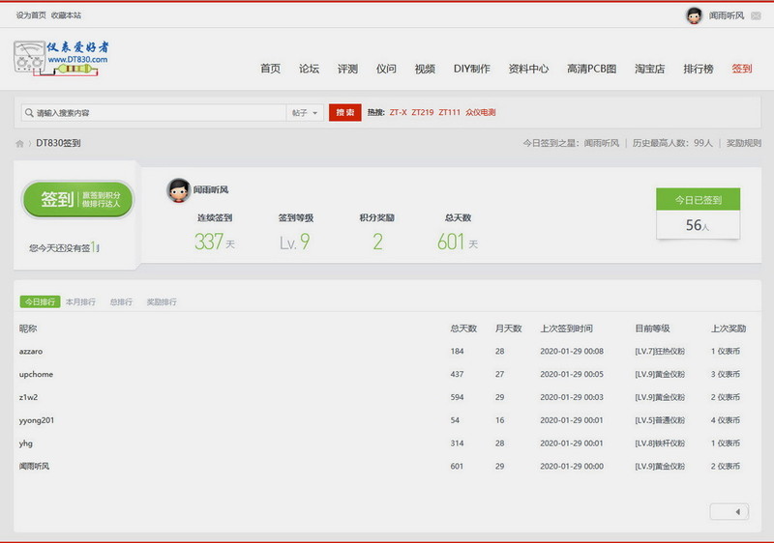Open user azzaro in ranking list
This screenshot has height=543, width=774.
(31, 351)
